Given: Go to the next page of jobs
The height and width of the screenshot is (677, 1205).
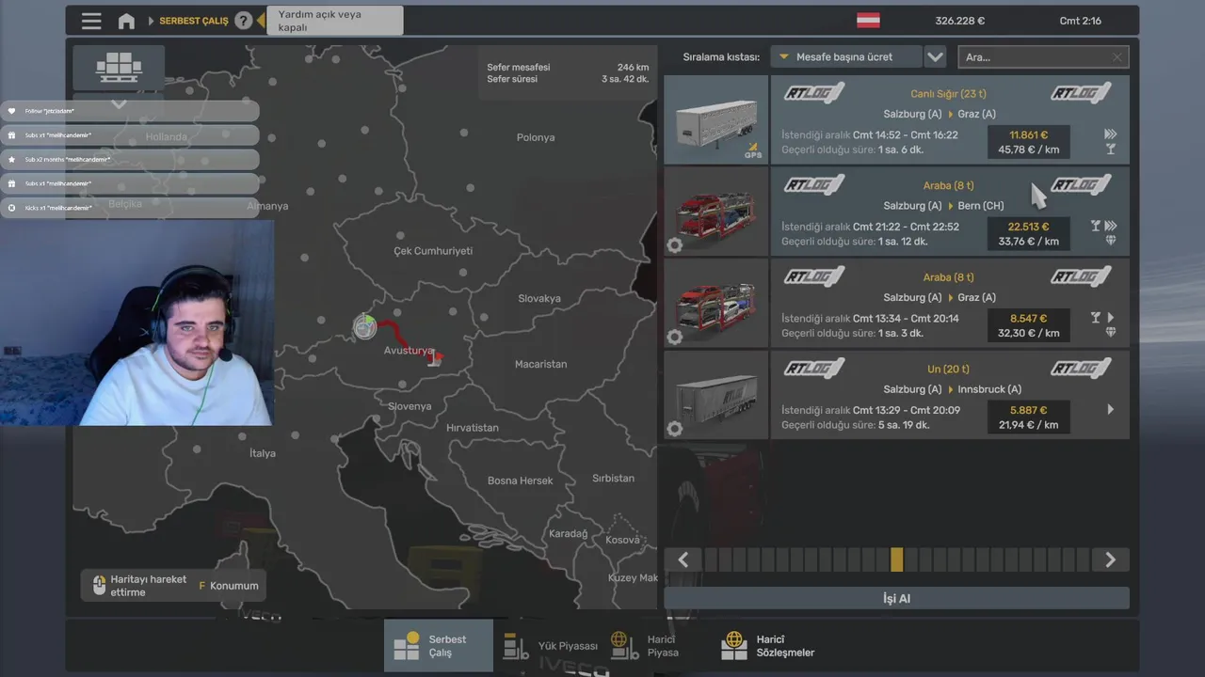Looking at the screenshot, I should [x=1110, y=559].
